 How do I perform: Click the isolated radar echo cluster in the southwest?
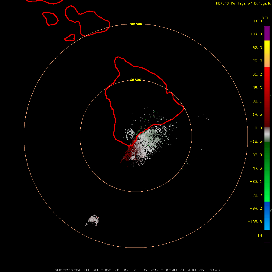[x=93, y=221]
